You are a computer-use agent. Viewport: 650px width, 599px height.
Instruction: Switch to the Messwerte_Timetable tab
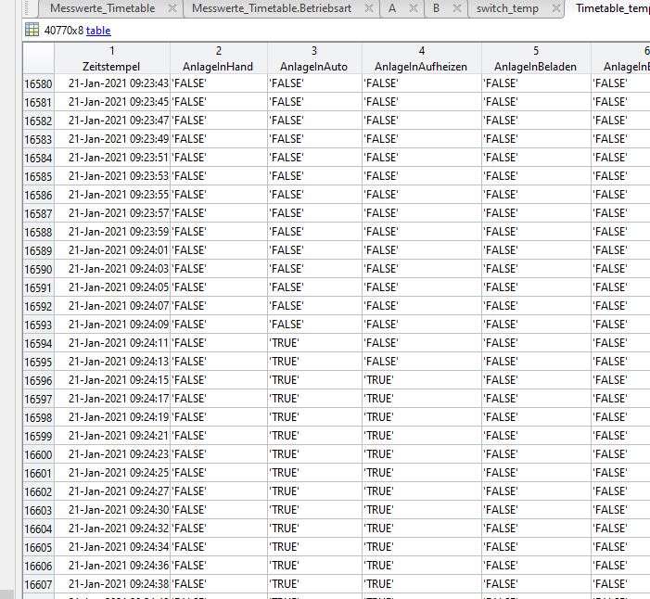(x=102, y=8)
